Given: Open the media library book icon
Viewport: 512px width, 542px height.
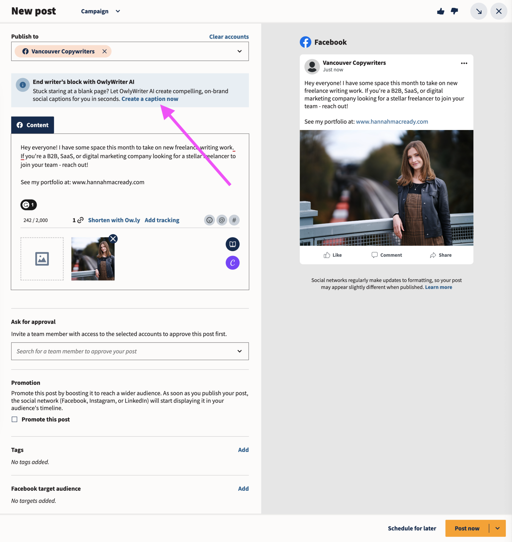Looking at the screenshot, I should [x=232, y=244].
